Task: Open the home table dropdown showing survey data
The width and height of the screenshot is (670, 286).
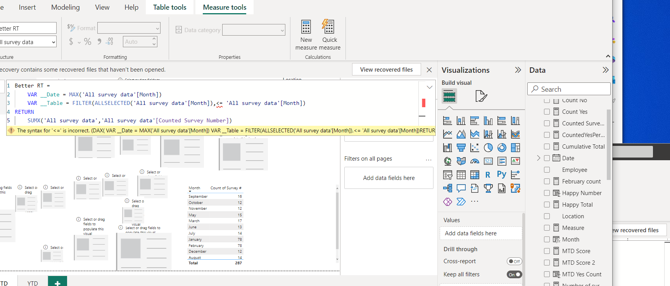Action: [28, 42]
